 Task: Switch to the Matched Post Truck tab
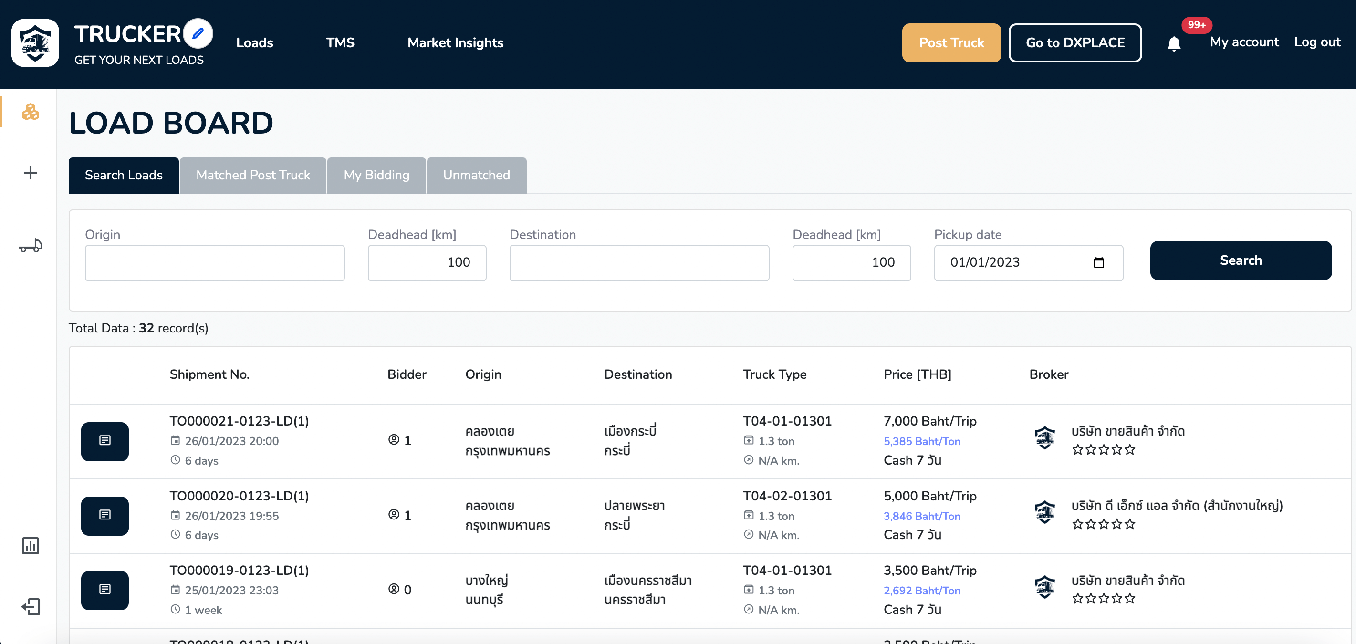coord(252,175)
